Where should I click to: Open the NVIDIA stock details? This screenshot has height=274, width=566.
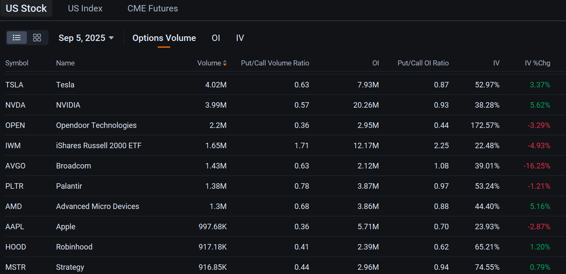[68, 105]
